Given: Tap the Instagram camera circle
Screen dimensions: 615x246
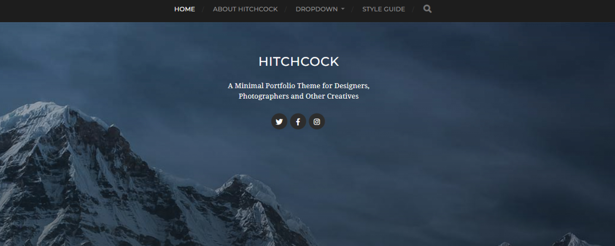Looking at the screenshot, I should click(317, 121).
